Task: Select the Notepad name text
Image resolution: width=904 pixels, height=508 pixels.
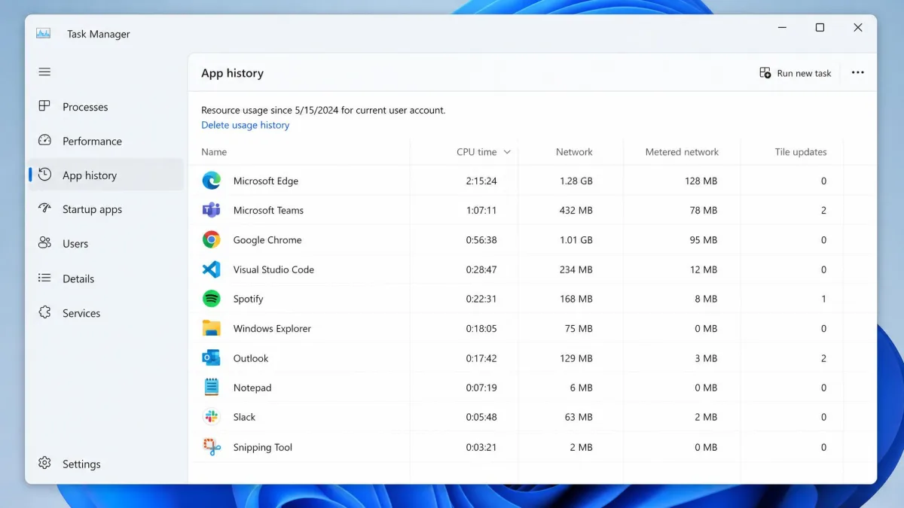Action: pyautogui.click(x=252, y=388)
